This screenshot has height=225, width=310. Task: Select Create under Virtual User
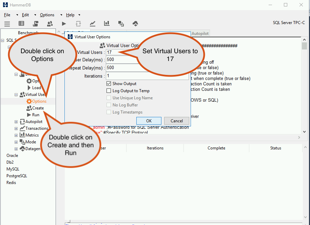[x=38, y=108]
